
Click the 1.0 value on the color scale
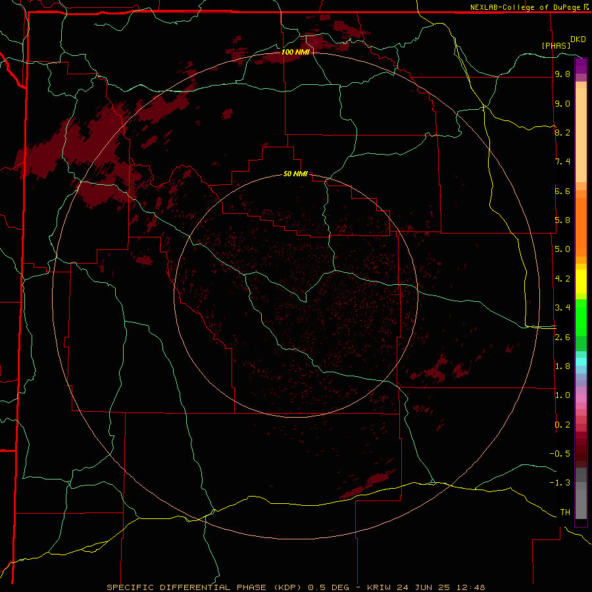[562, 395]
